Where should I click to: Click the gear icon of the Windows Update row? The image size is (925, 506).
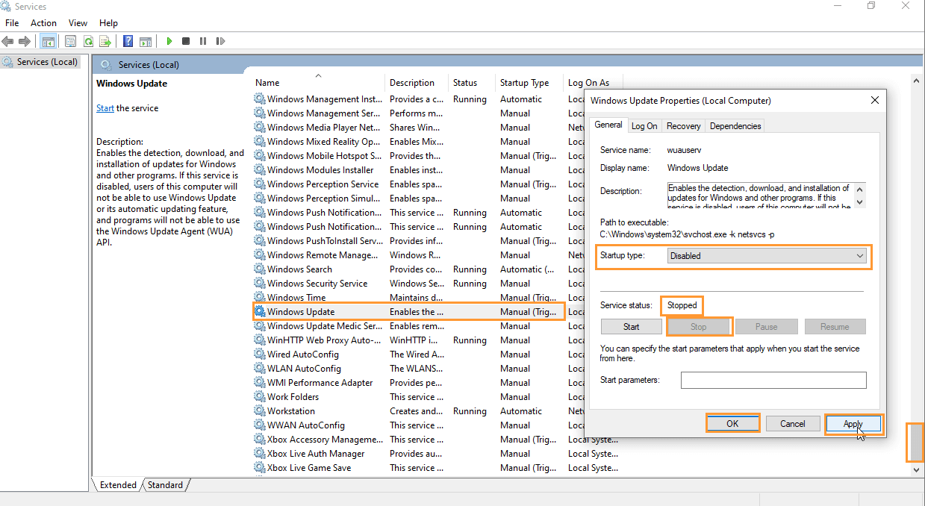coord(260,312)
